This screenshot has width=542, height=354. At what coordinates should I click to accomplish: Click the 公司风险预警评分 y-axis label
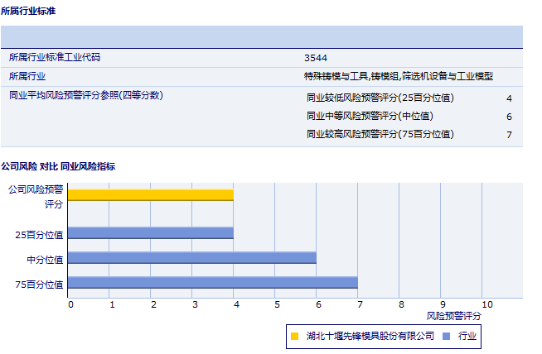(36, 196)
